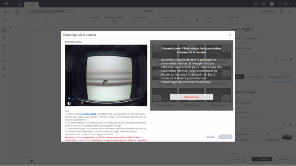296x166 pixels.
Task: Click the width w dimension field
Action: pos(168,22)
